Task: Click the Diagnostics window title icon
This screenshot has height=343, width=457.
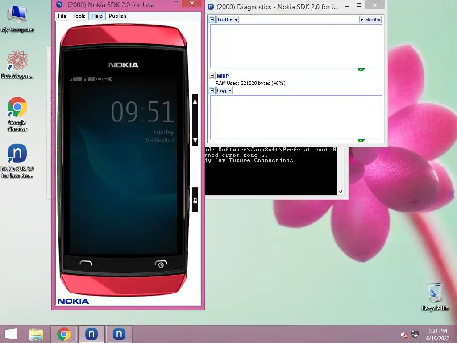Action: 211,7
